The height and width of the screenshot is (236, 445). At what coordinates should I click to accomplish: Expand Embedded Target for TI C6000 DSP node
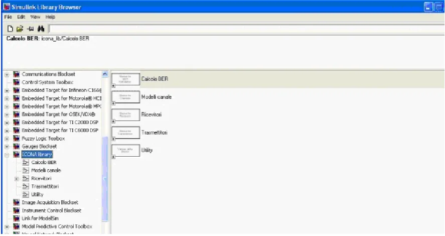[x=7, y=131]
